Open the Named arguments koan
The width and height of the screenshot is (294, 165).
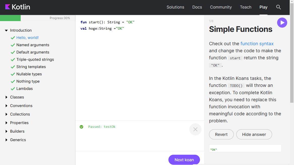[33, 45]
